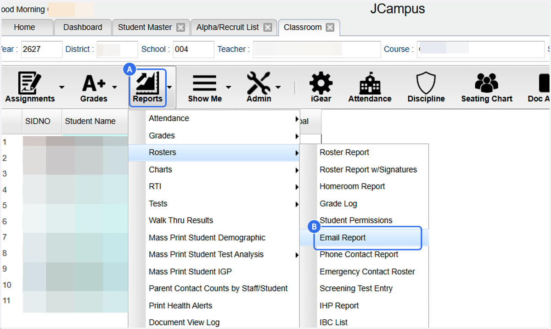Image resolution: width=551 pixels, height=329 pixels.
Task: Close the Classroom tab
Action: coord(330,28)
